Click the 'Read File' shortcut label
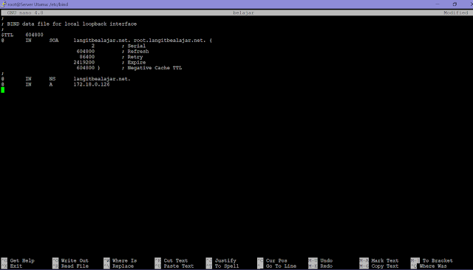473x270 pixels. click(x=75, y=266)
